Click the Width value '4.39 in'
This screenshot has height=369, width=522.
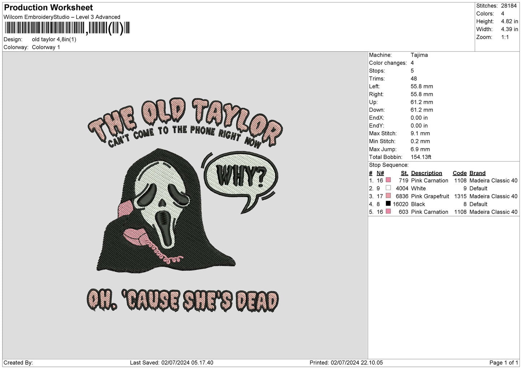[x=509, y=29]
